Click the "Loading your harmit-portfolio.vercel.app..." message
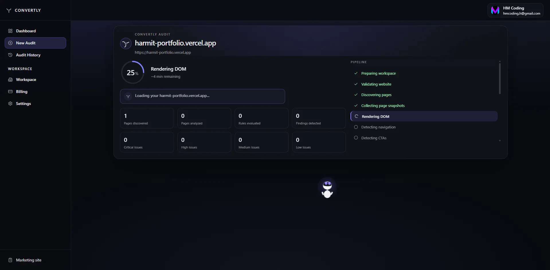550x270 pixels. click(172, 96)
